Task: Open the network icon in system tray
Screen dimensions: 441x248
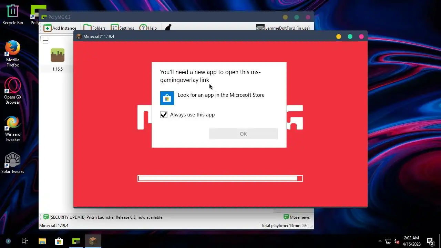Action: (x=388, y=241)
